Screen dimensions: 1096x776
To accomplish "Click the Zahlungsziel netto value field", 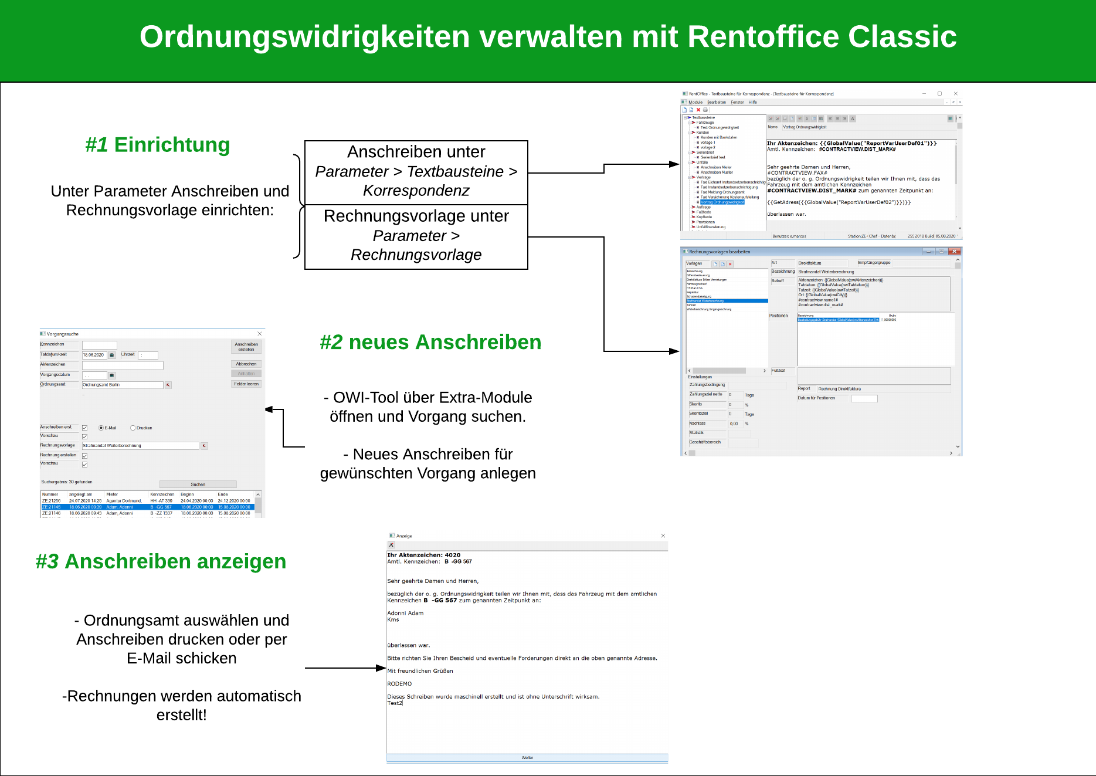I will [735, 395].
